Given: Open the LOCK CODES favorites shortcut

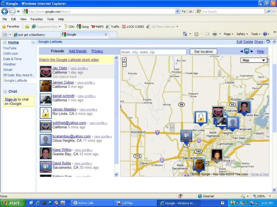Looking at the screenshot, I should click(133, 27).
